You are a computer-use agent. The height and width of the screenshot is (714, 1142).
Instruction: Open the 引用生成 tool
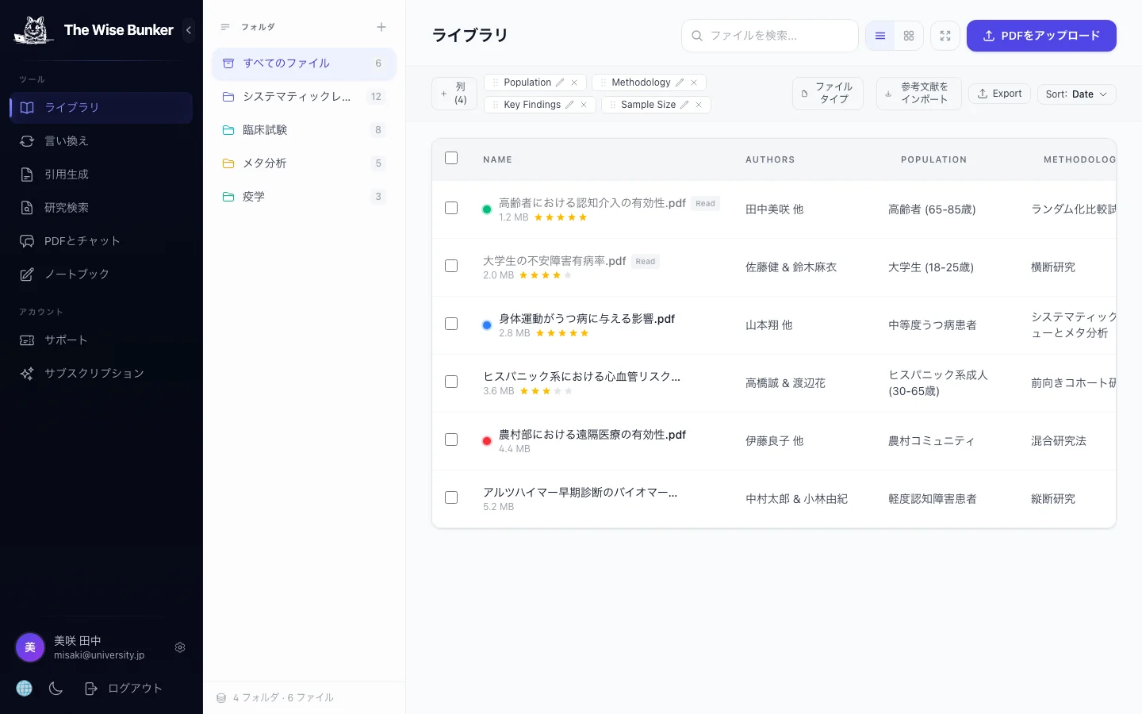tap(67, 174)
